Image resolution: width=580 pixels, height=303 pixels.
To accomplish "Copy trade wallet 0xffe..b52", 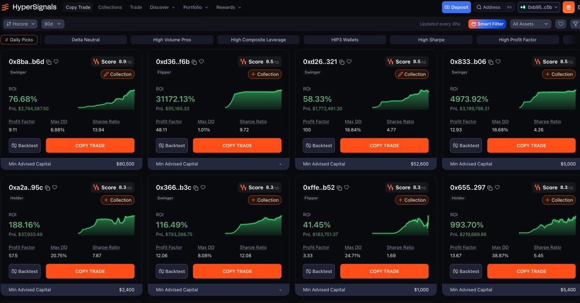I will coord(384,272).
